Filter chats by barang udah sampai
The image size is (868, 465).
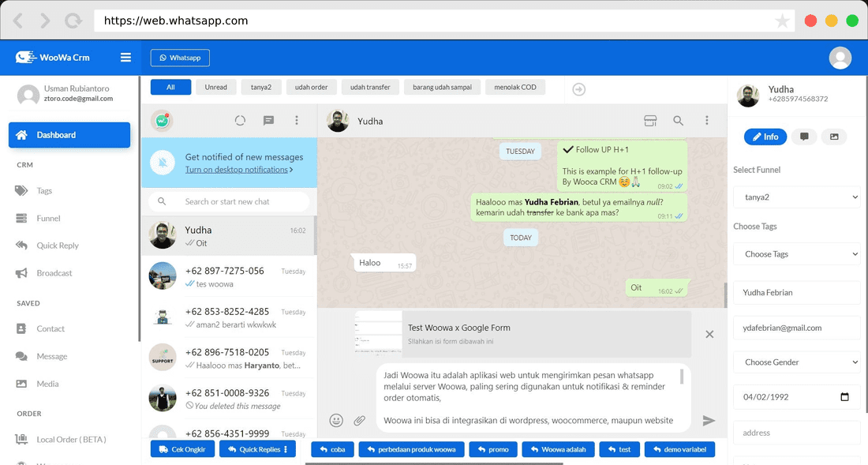(443, 87)
